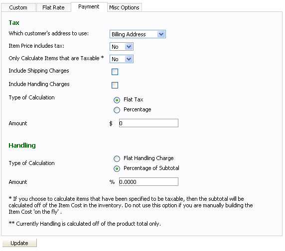Choose Percentage of Subtotal radio option
Viewport: 285px width, 251px height.
117,168
